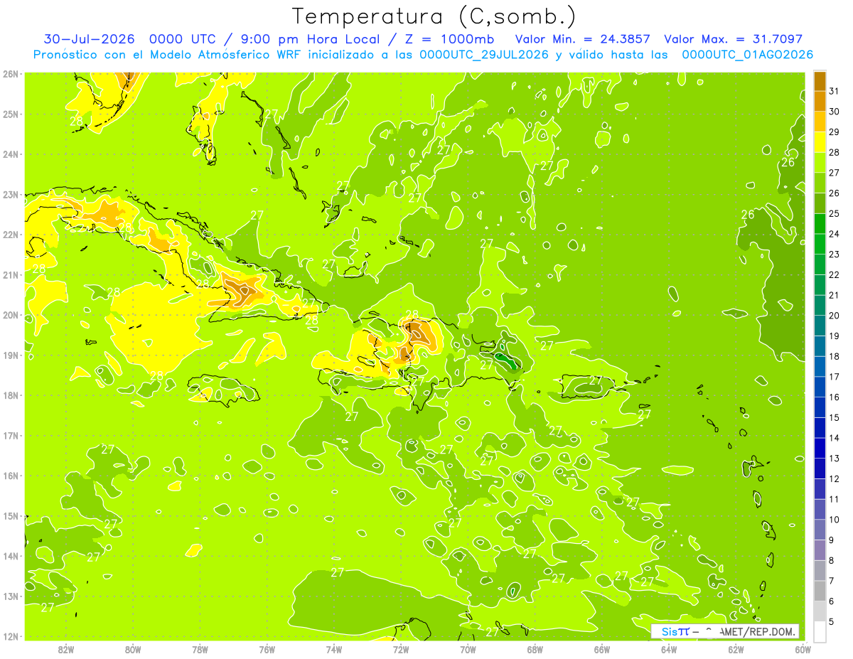Click the "23N" latitude axis label

click(10, 195)
